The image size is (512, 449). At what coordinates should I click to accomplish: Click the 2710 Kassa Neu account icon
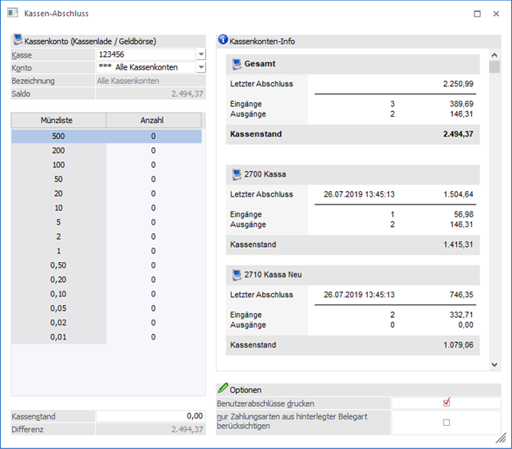[x=236, y=274]
